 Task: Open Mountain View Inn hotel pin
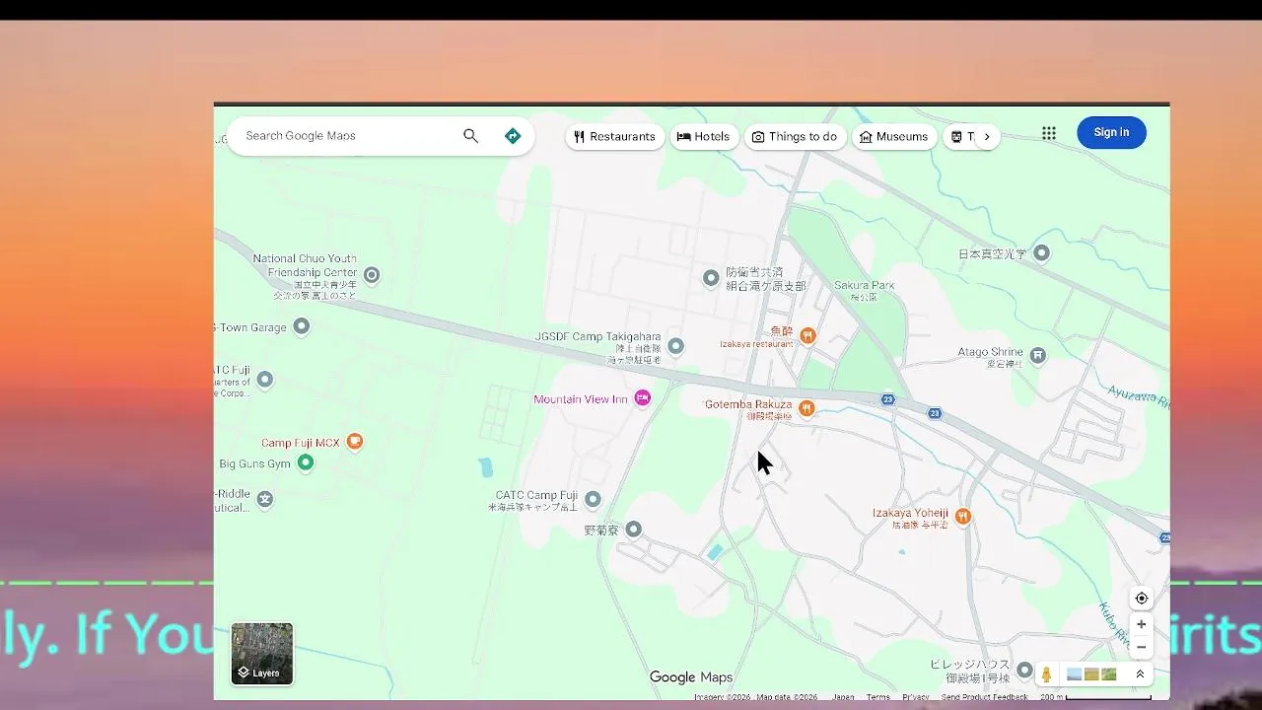click(x=643, y=398)
